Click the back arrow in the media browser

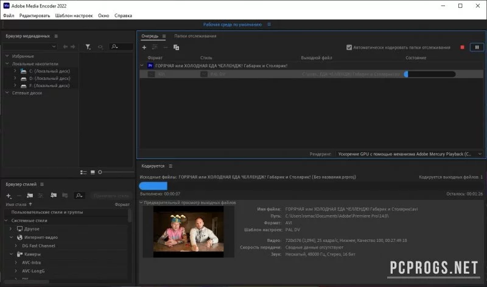pyautogui.click(x=65, y=47)
